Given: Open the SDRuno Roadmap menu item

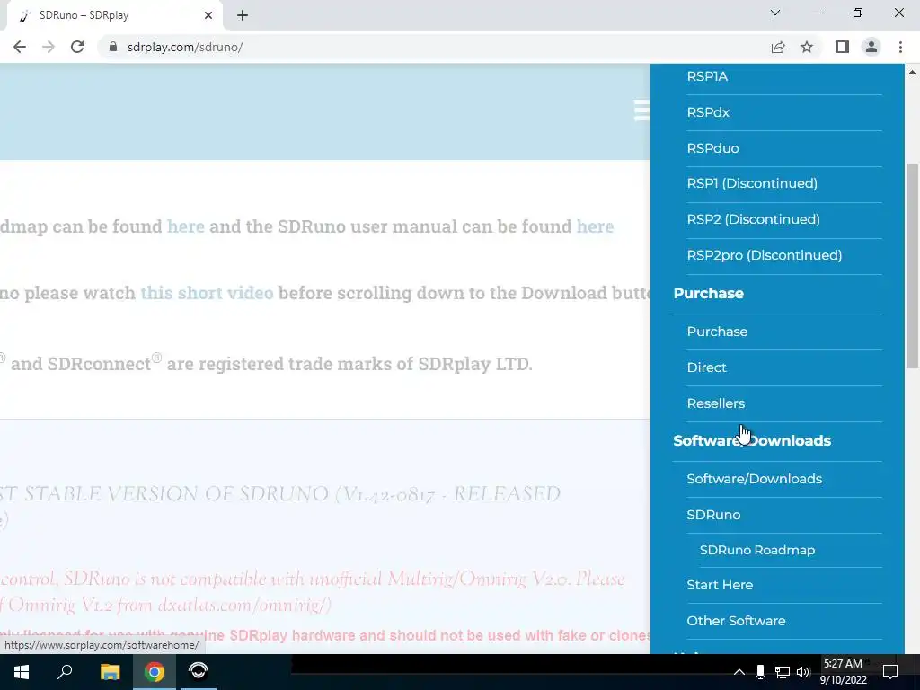Looking at the screenshot, I should point(756,550).
